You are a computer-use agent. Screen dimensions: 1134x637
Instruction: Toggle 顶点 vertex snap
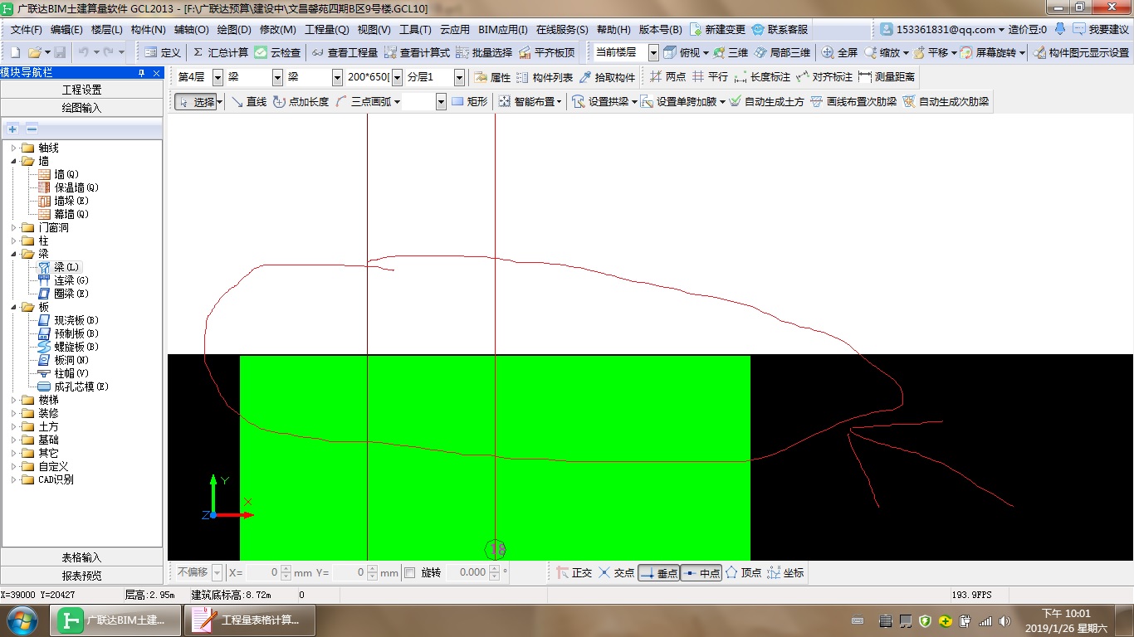tap(743, 573)
